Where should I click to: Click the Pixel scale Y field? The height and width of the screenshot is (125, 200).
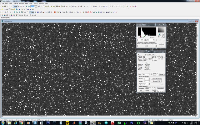pos(148,91)
